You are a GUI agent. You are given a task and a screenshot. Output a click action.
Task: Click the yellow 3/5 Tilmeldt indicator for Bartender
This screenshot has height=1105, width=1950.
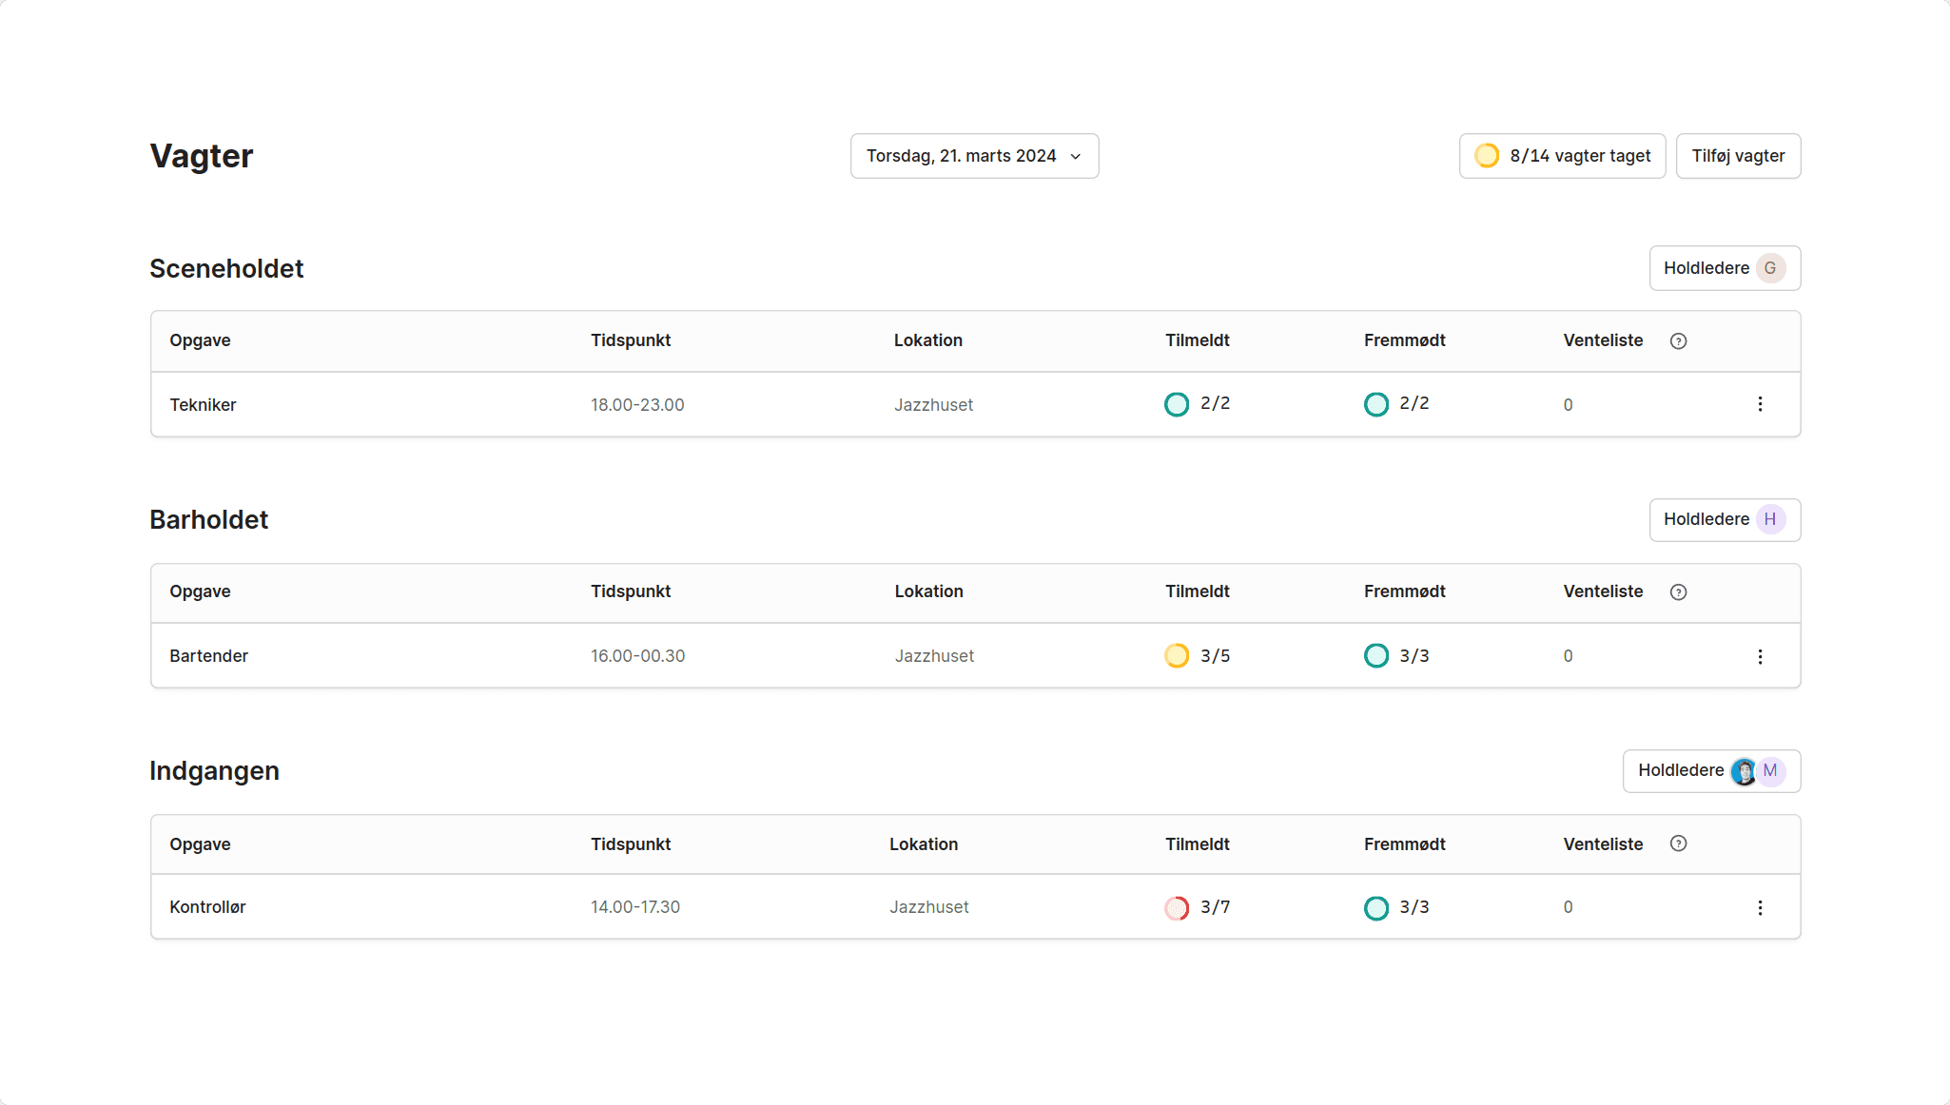[1178, 656]
